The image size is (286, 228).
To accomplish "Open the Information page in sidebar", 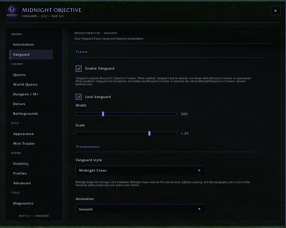I will [x=23, y=44].
